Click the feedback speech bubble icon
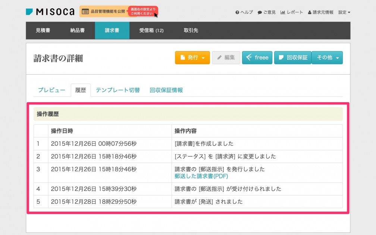 click(260, 12)
